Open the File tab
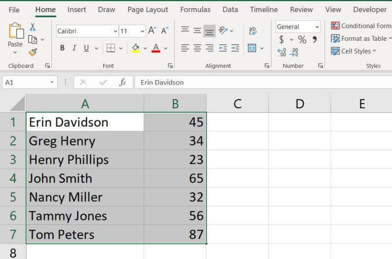 (14, 10)
